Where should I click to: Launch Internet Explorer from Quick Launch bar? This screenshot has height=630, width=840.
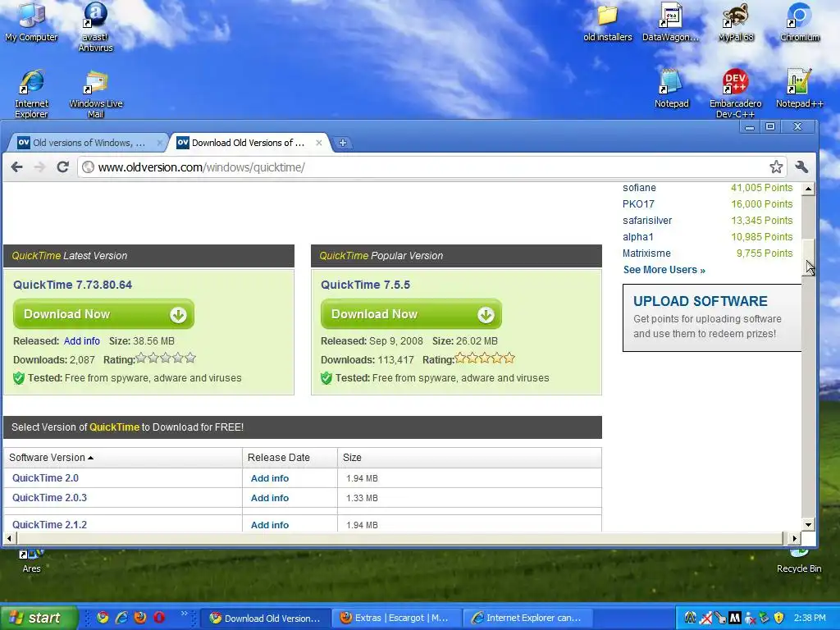point(121,618)
